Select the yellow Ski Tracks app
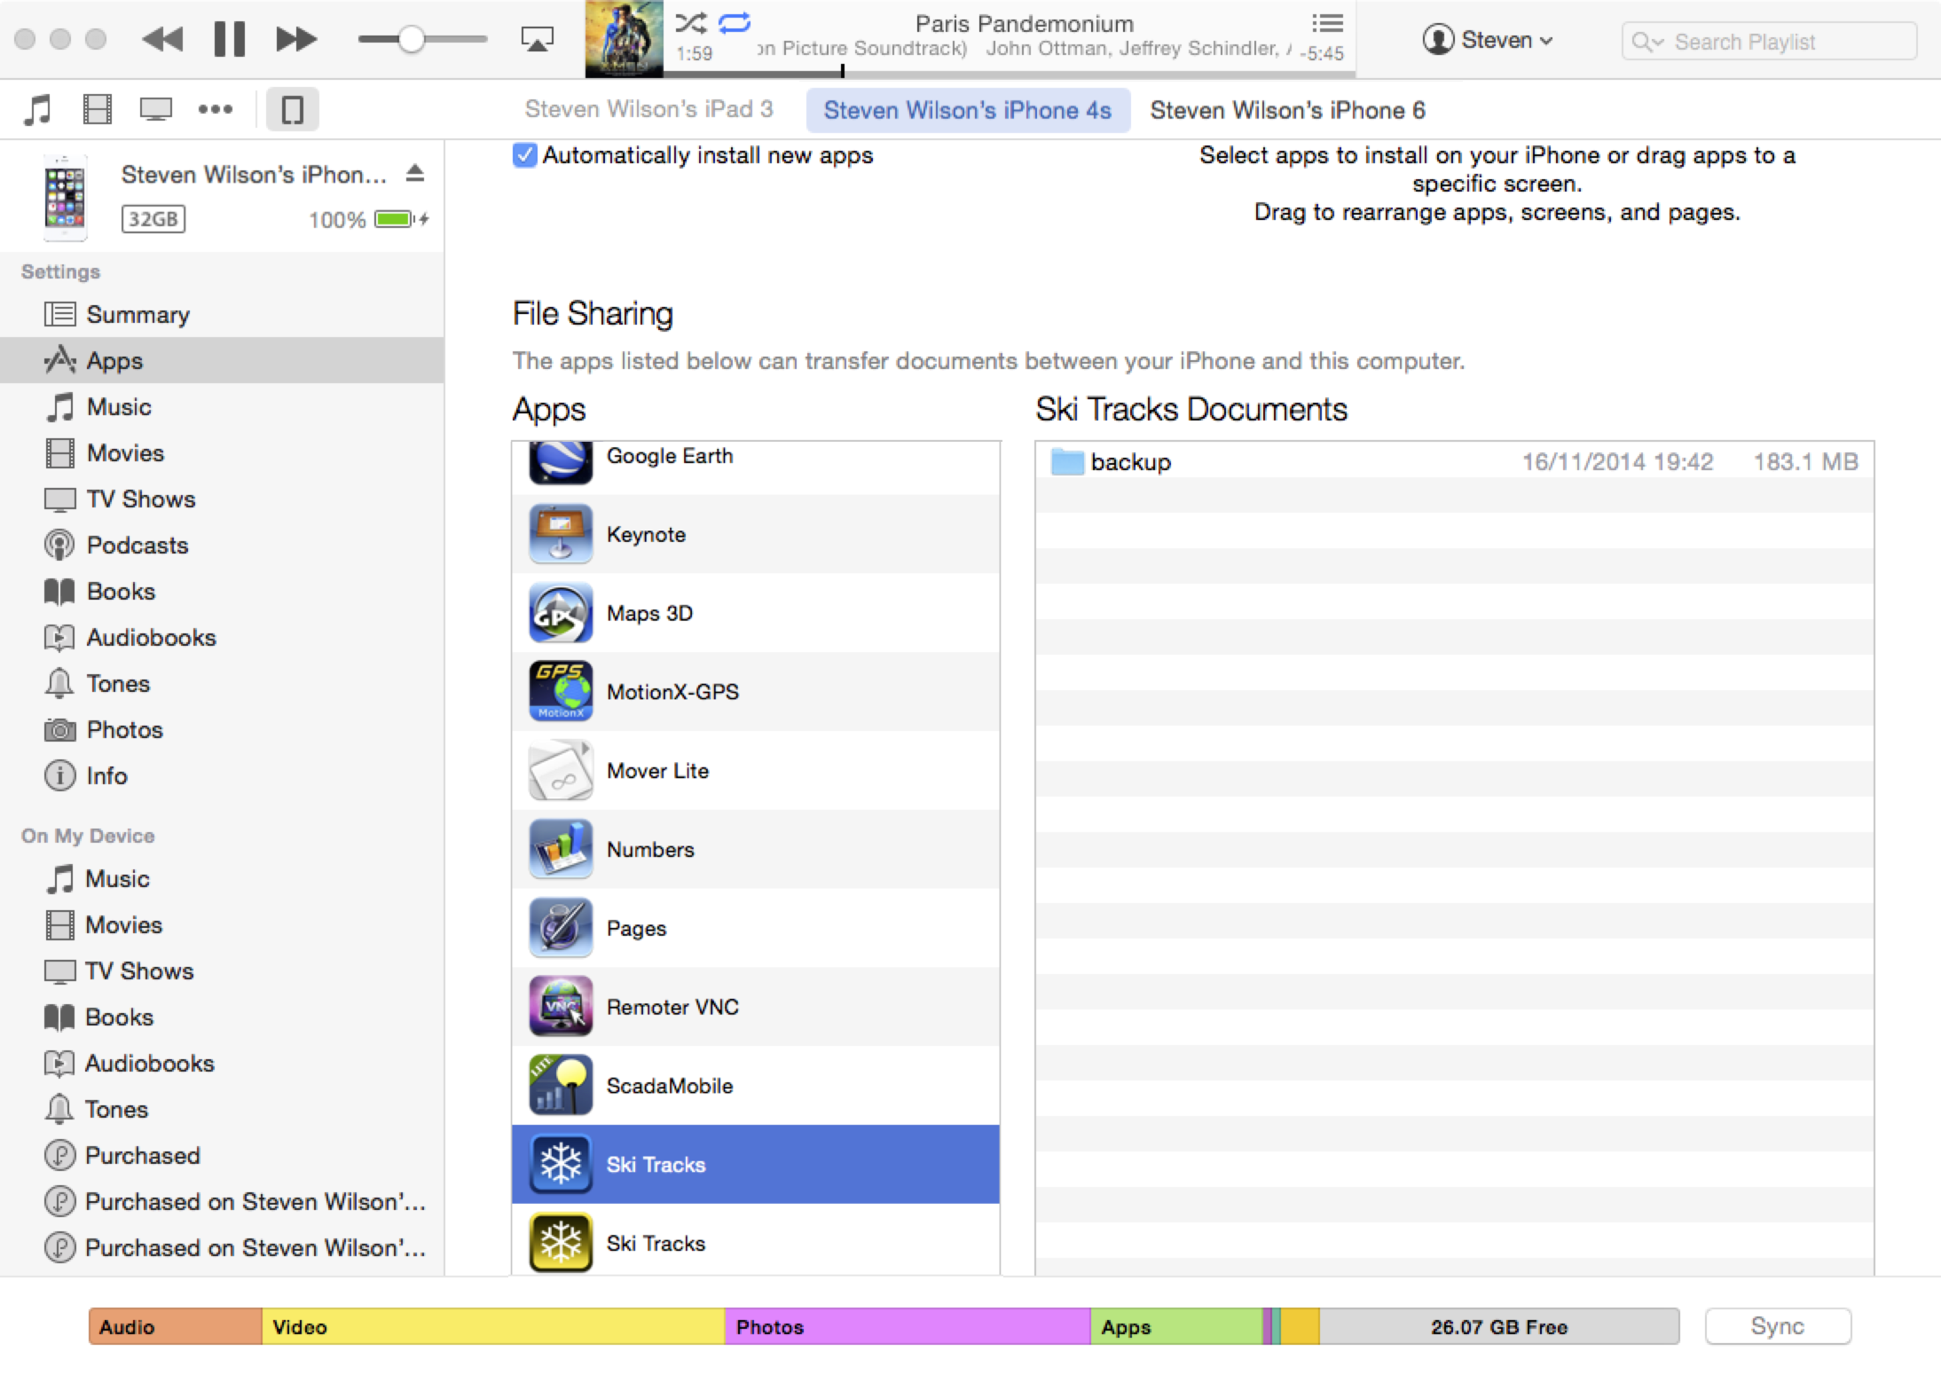Image resolution: width=1941 pixels, height=1375 pixels. [756, 1240]
